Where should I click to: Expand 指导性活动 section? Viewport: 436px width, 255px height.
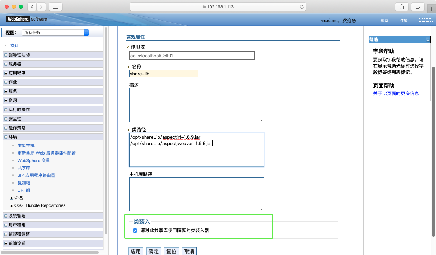click(6, 55)
